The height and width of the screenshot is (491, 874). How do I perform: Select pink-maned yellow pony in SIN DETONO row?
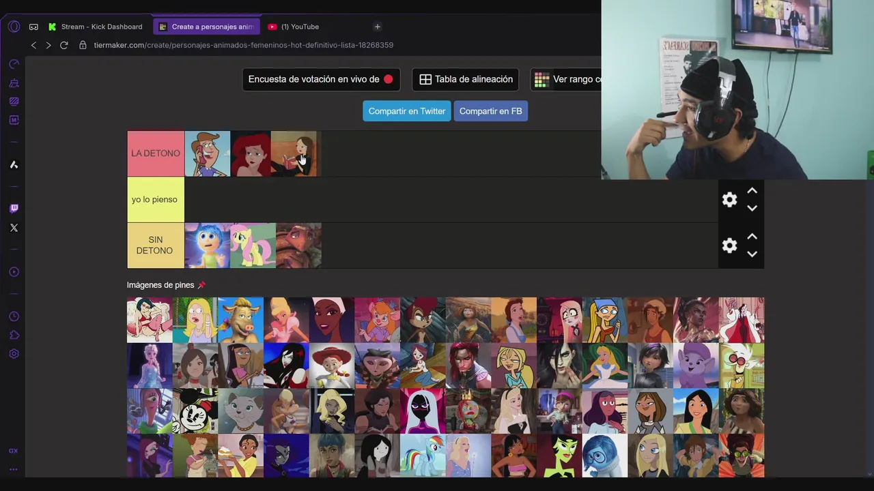click(253, 245)
